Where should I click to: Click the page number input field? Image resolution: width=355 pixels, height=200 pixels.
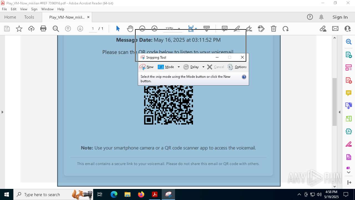[93, 29]
